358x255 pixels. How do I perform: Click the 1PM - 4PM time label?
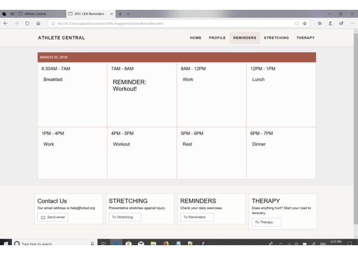pos(53,133)
